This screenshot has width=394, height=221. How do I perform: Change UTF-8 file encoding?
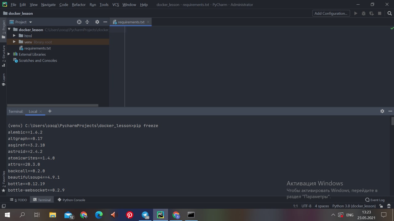[x=306, y=206]
